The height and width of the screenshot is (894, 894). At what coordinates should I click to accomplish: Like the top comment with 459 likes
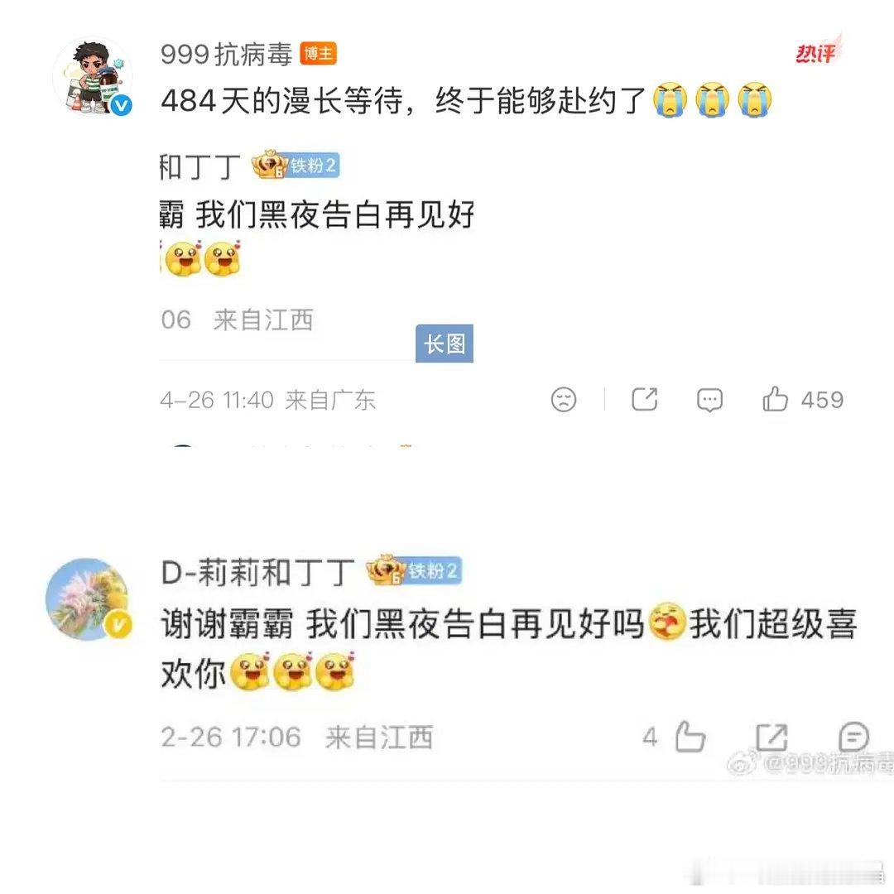coord(775,399)
